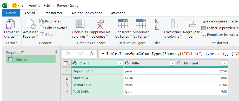239x101 pixels.
Task: Click into the formula bar text
Action: (x=169, y=54)
